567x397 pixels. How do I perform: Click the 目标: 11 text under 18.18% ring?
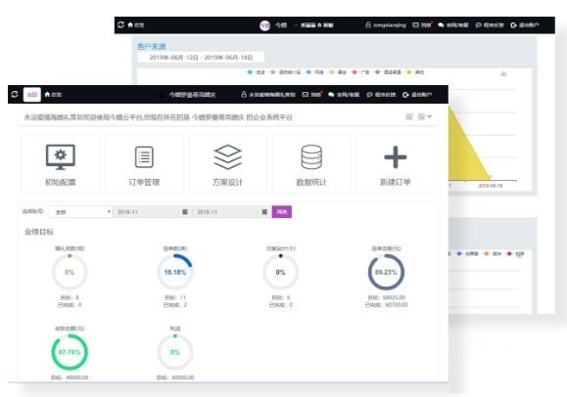tap(175, 297)
